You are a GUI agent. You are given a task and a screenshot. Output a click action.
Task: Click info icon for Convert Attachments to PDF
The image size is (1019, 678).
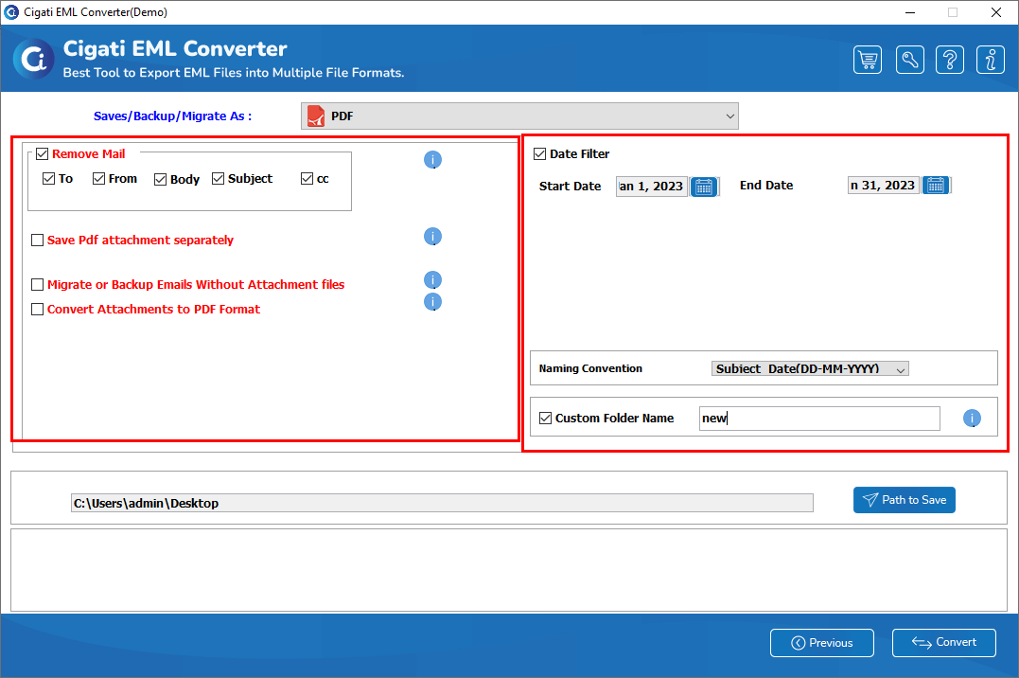432,302
